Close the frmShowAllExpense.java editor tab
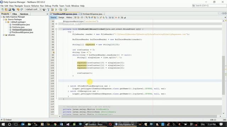The width and height of the screenshot is (227, 127). (x=79, y=14)
